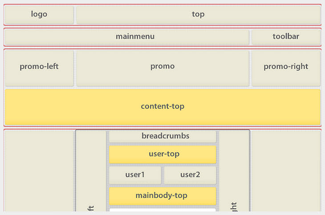The width and height of the screenshot is (325, 215).
Task: Select the top module position
Action: [x=198, y=15]
